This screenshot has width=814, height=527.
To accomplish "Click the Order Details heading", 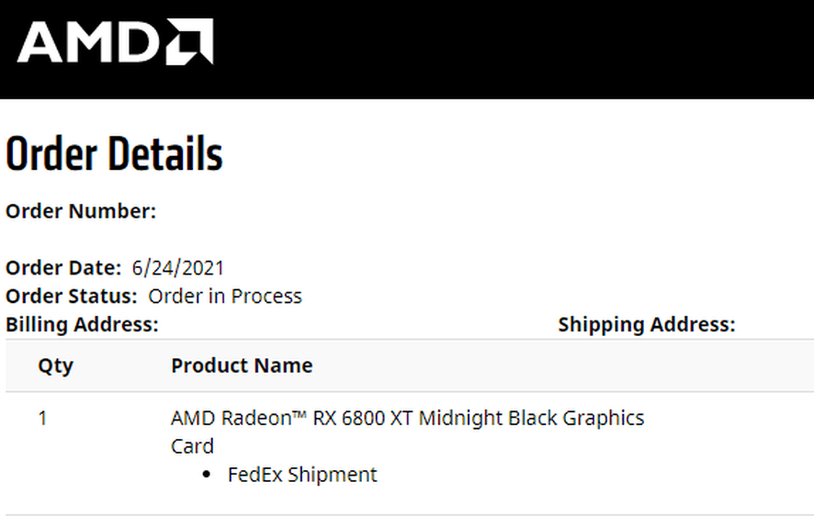I will coord(114,154).
